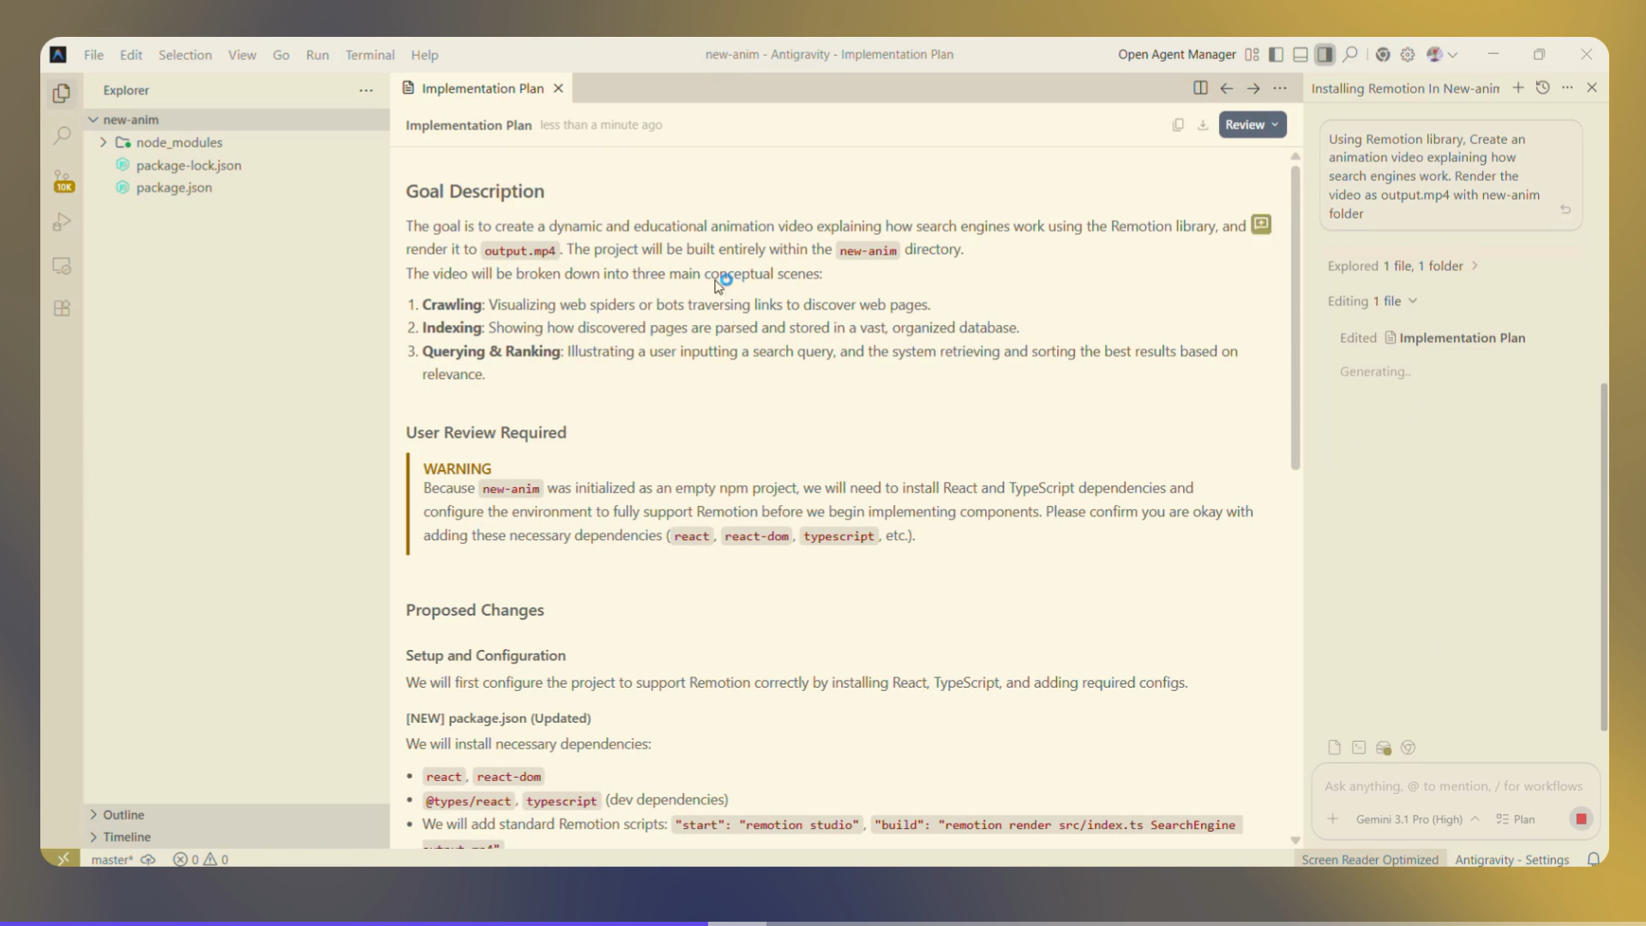
Task: Open the Search view in activity bar
Action: tap(62, 135)
